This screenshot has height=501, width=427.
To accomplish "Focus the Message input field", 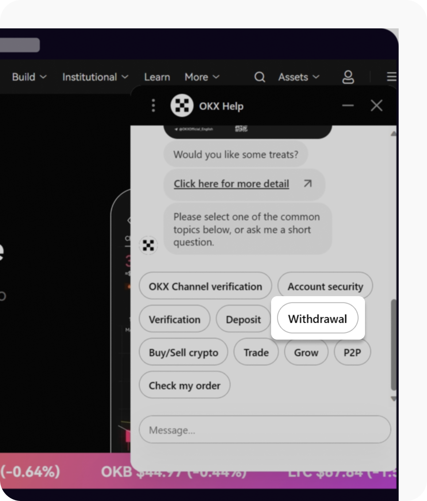I will (265, 430).
